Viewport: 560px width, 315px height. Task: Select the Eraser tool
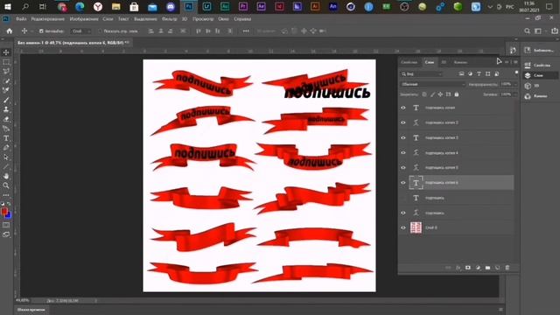(6, 119)
